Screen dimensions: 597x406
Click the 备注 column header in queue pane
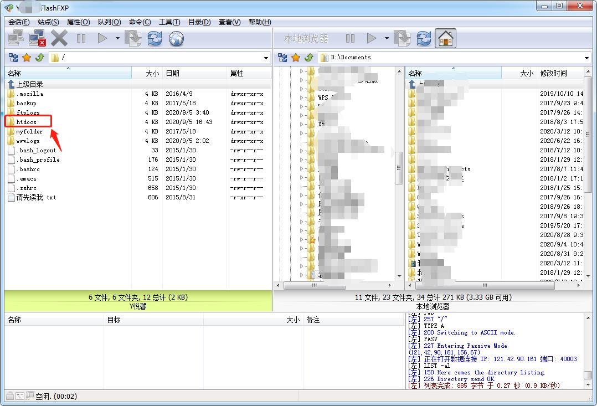click(353, 320)
